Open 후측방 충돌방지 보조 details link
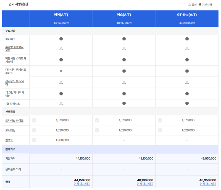The width and height of the screenshot is (221, 190). click(14, 48)
